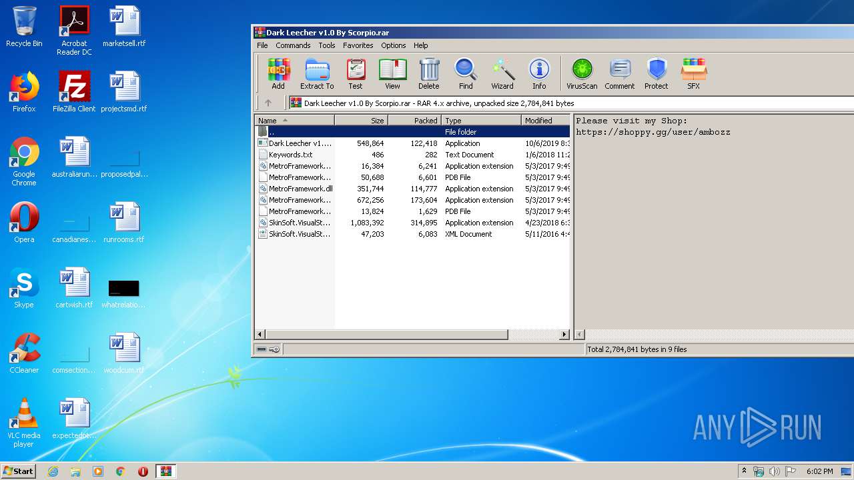The image size is (854, 480).
Task: Open the File menu
Action: point(262,45)
